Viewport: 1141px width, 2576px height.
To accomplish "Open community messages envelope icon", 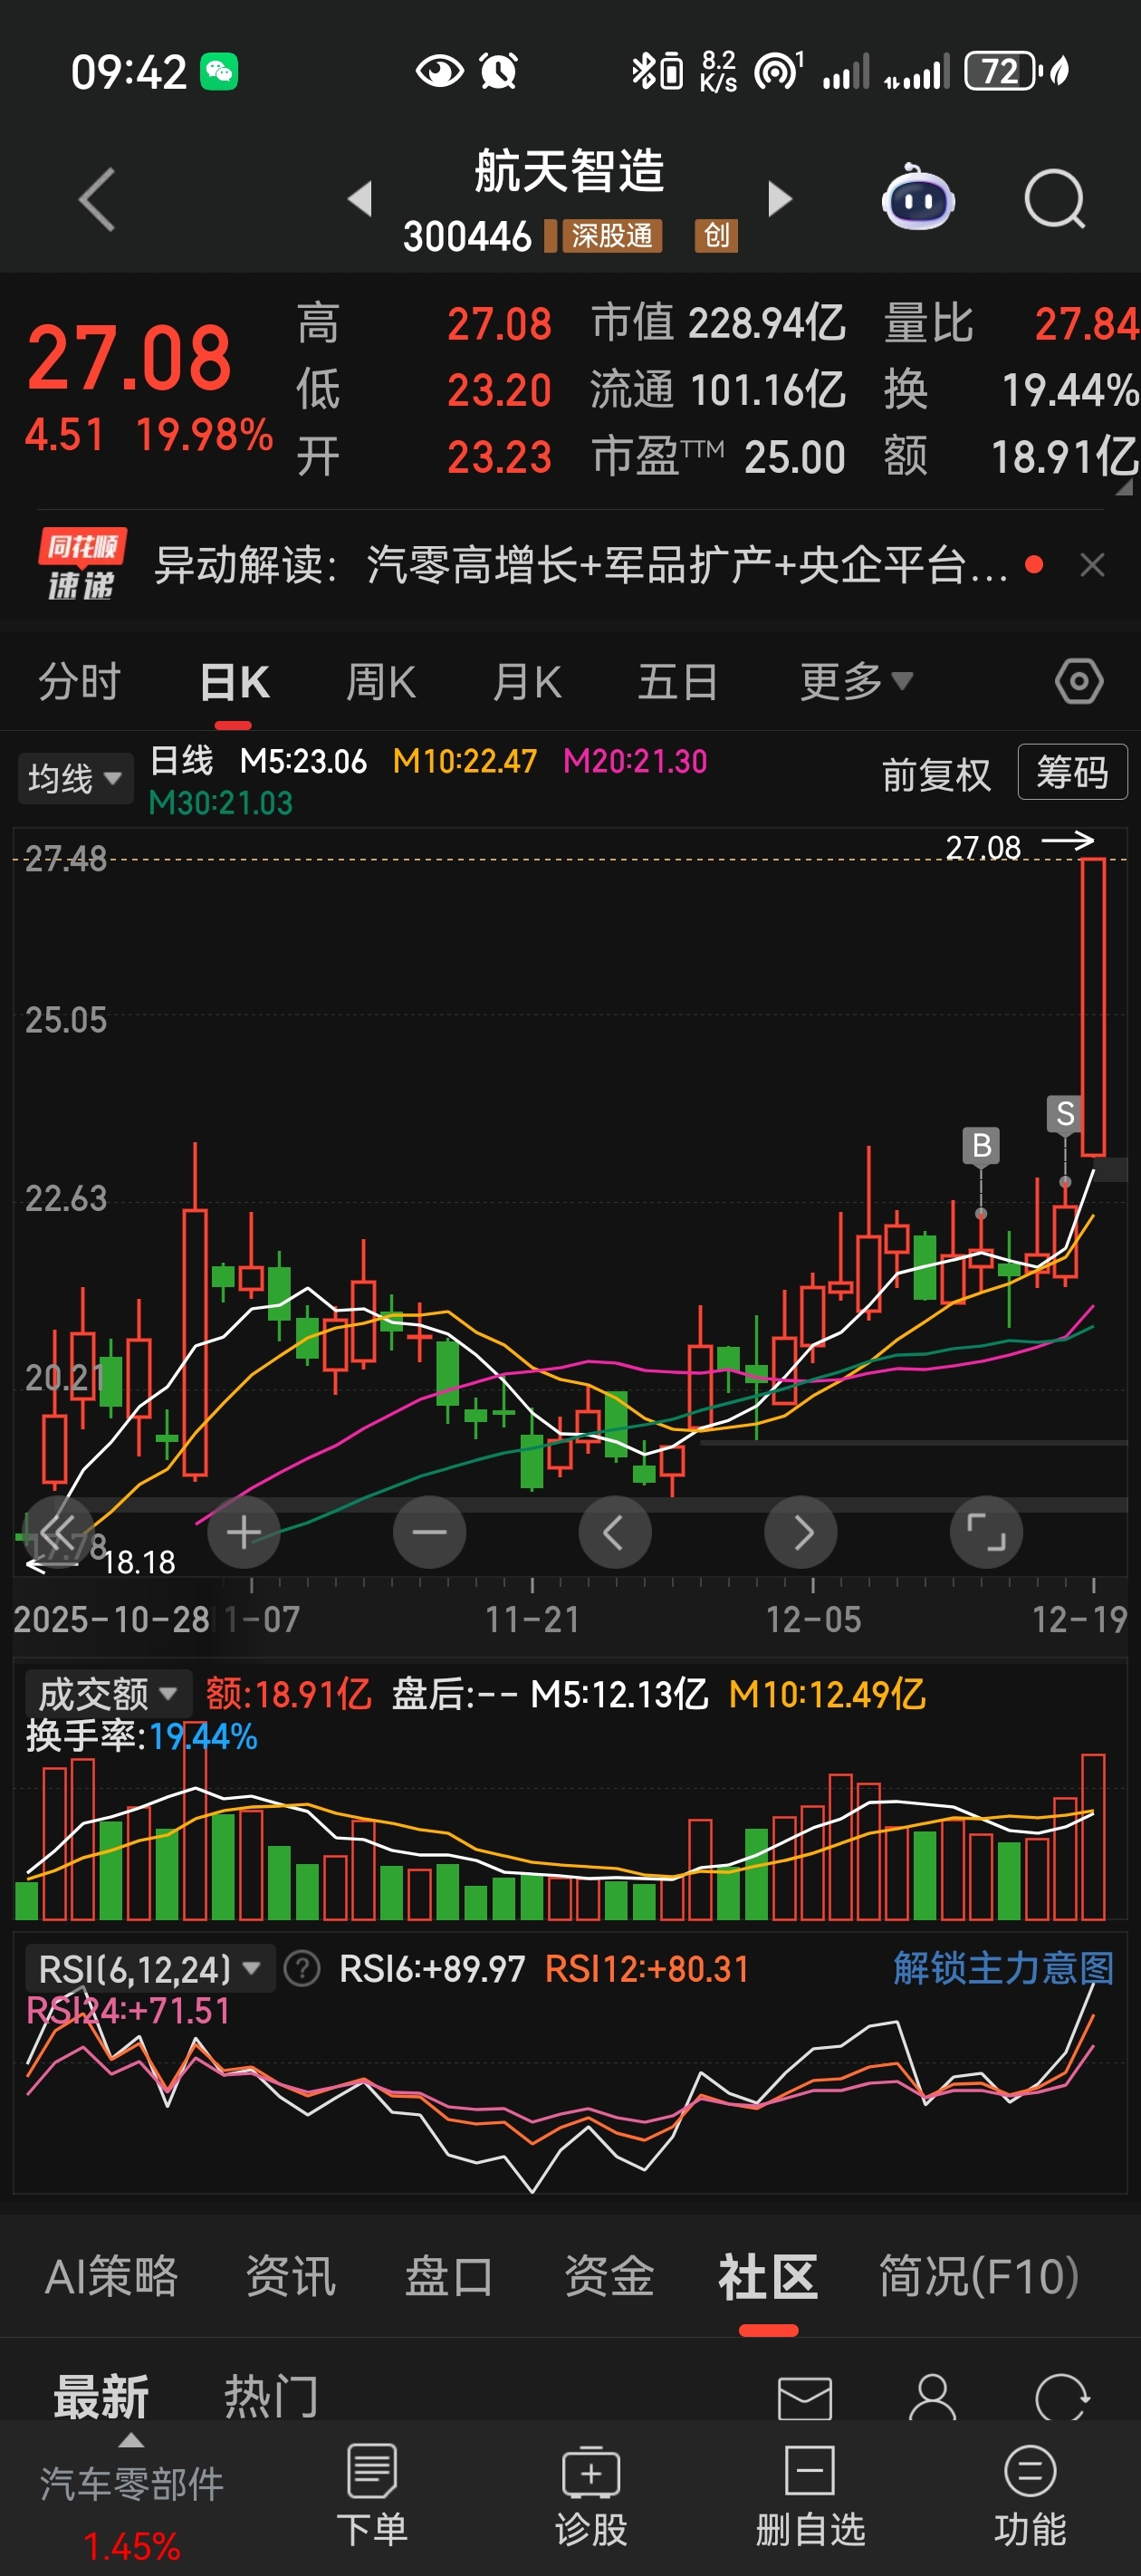I will click(805, 2398).
